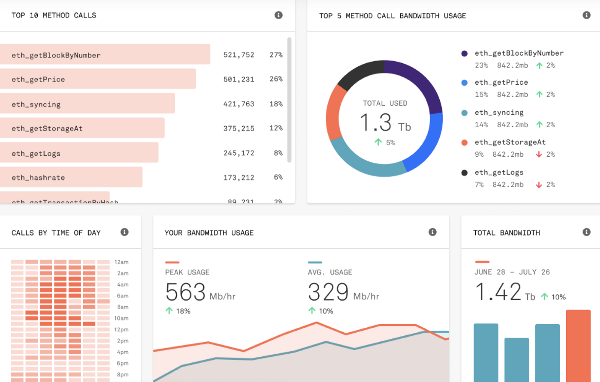Click the Peak Usage orange legend marker
The image size is (600, 382).
[x=172, y=262]
